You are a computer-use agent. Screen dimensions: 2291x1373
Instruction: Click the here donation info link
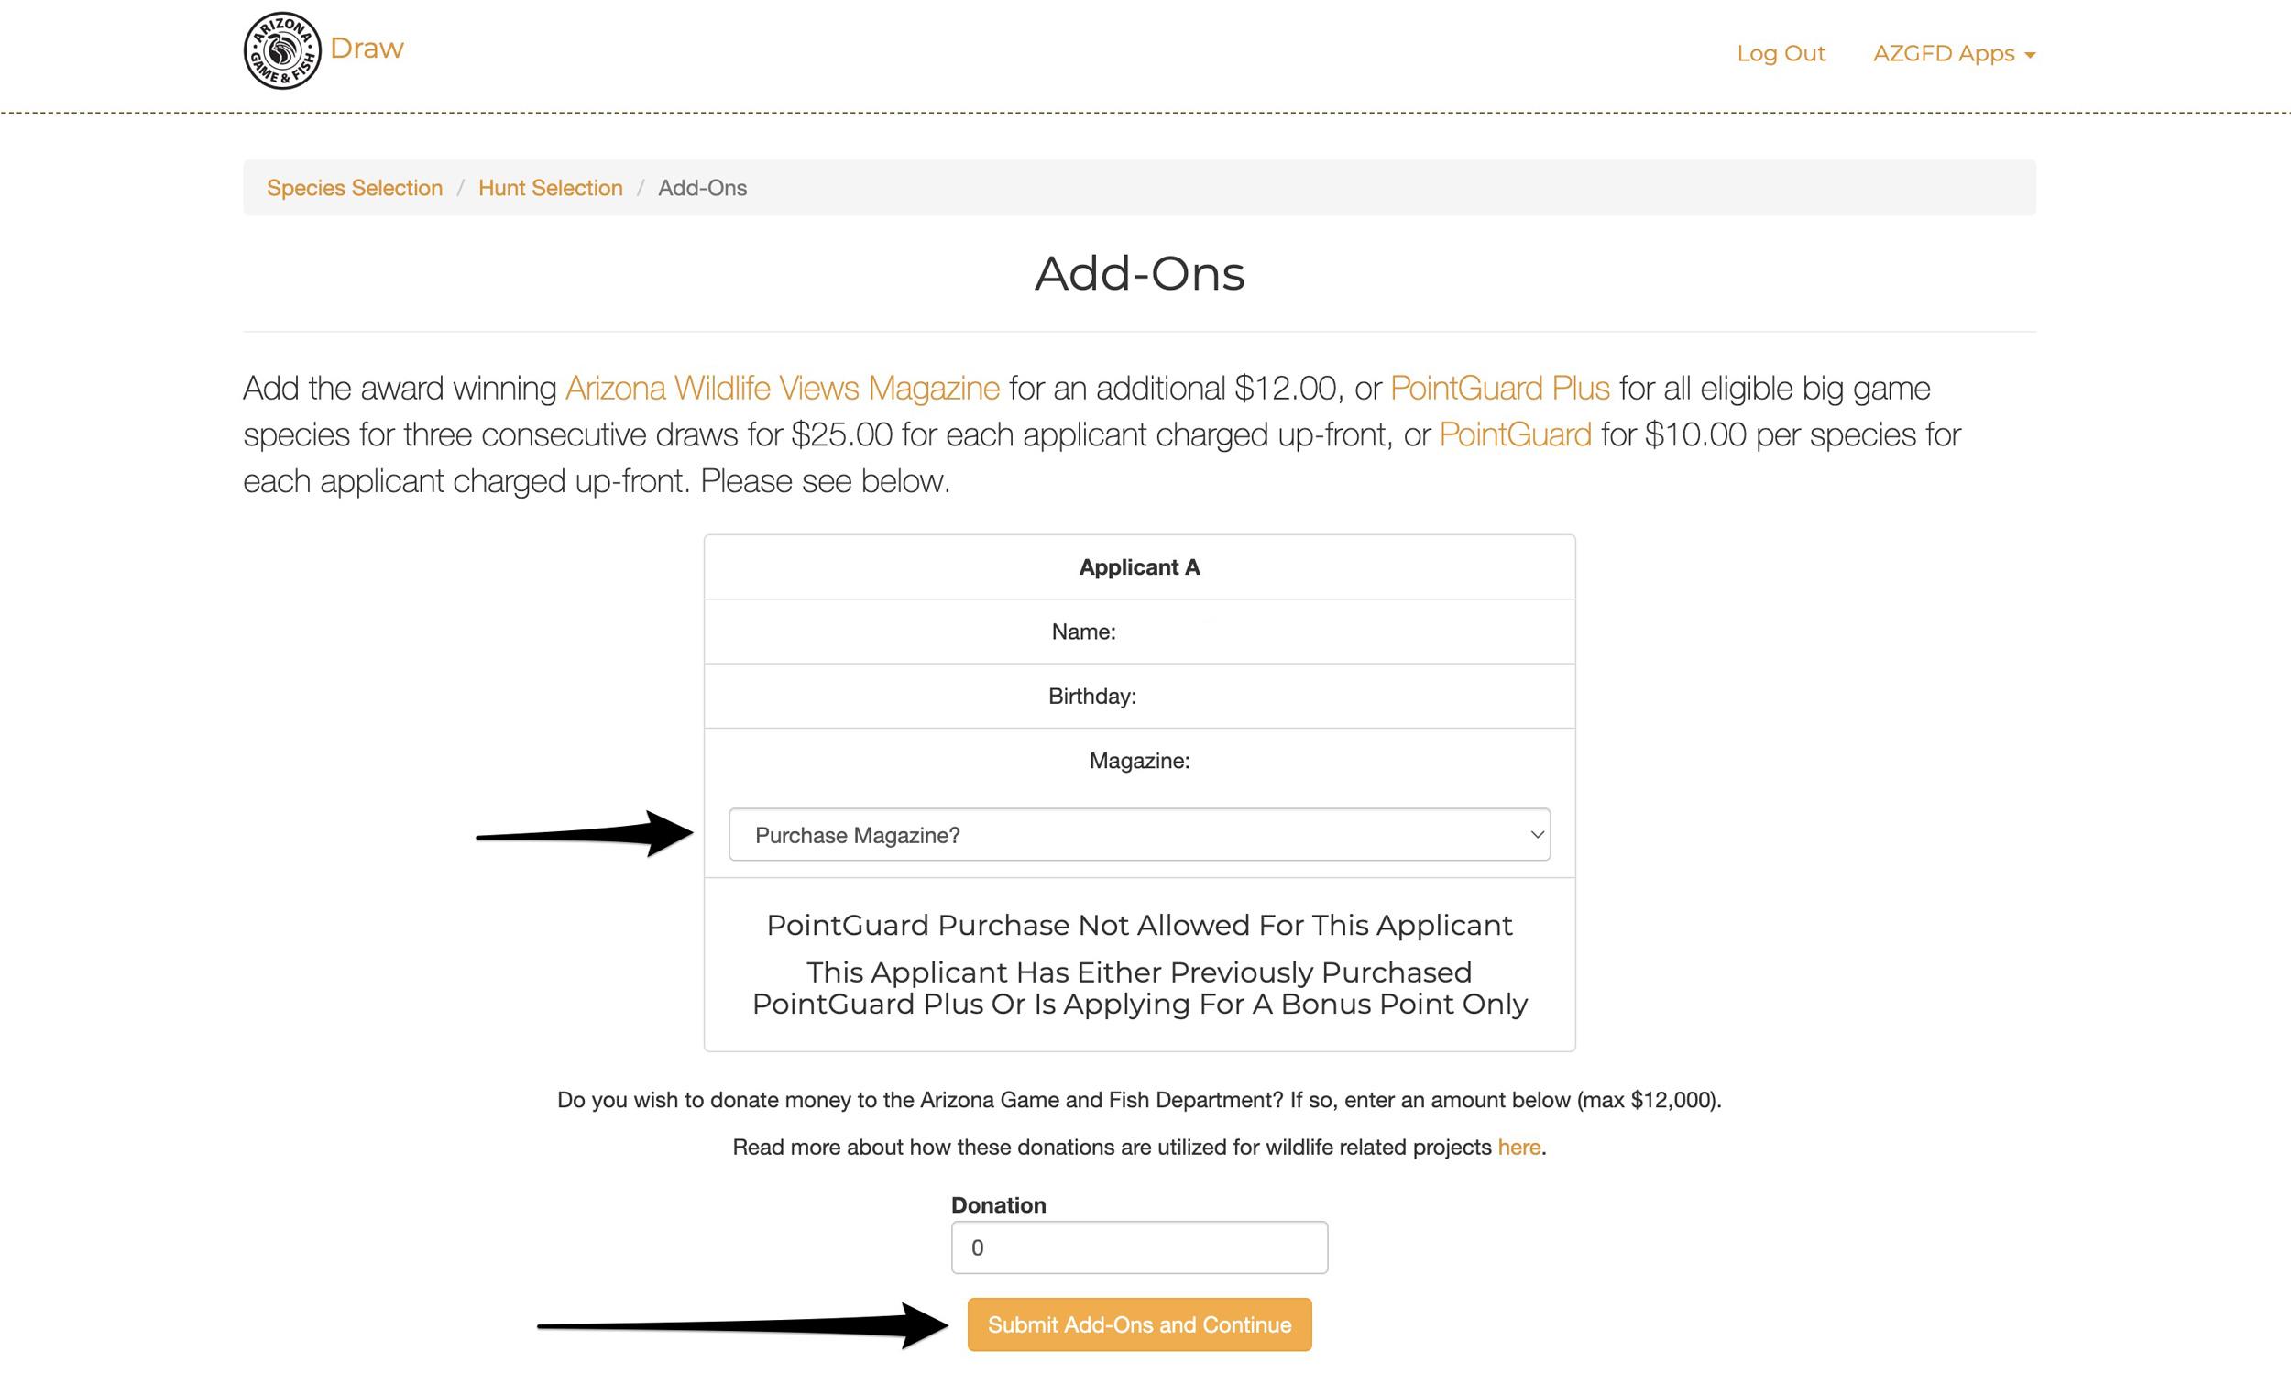click(1518, 1146)
